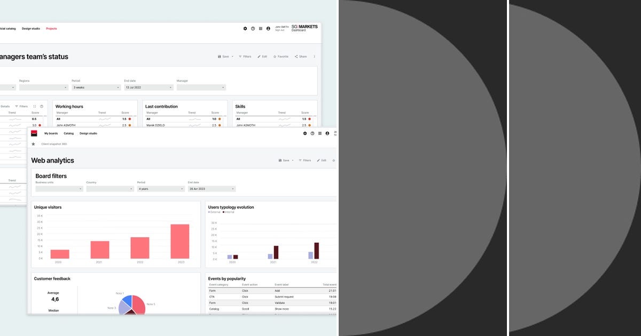Viewport: 641px width, 336px height.
Task: Toggle Favorite on the Managers team's status dashboard
Action: pos(281,56)
